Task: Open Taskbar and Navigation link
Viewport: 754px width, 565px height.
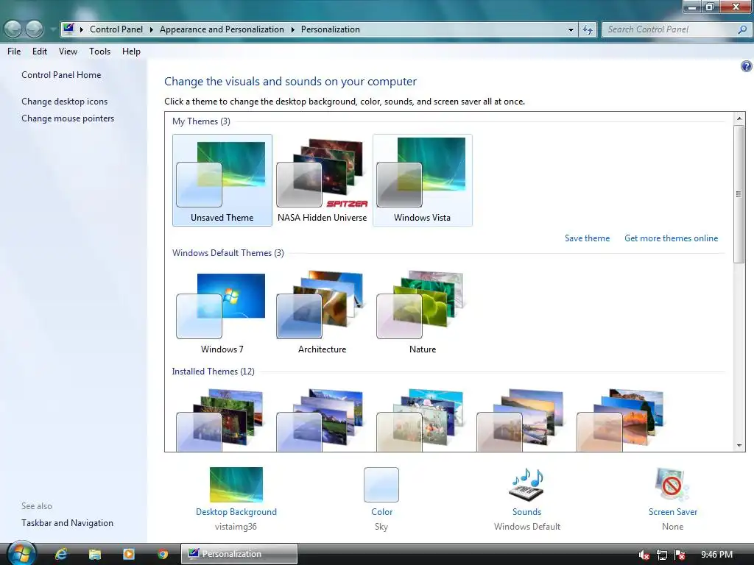Action: coord(67,523)
